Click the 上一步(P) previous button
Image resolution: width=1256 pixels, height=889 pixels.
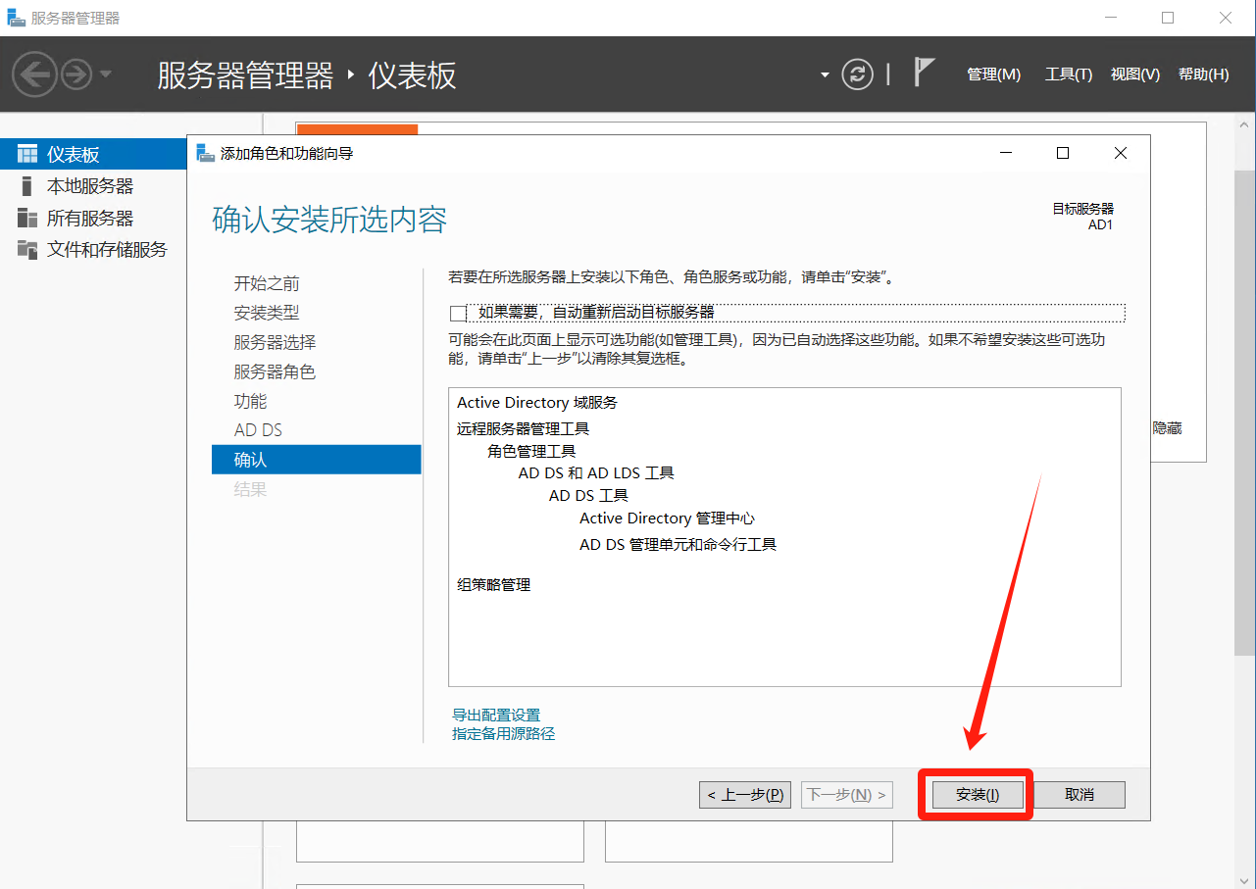tap(746, 795)
